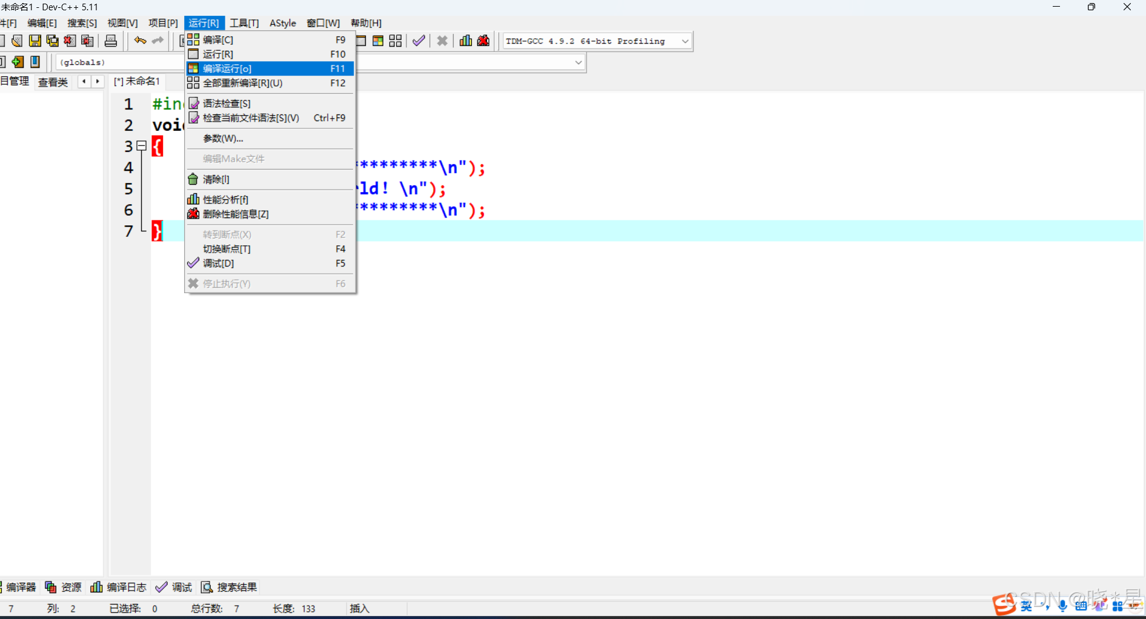Viewport: 1146px width, 619px height.
Task: Switch to the 查看类 sidebar tab
Action: click(53, 82)
